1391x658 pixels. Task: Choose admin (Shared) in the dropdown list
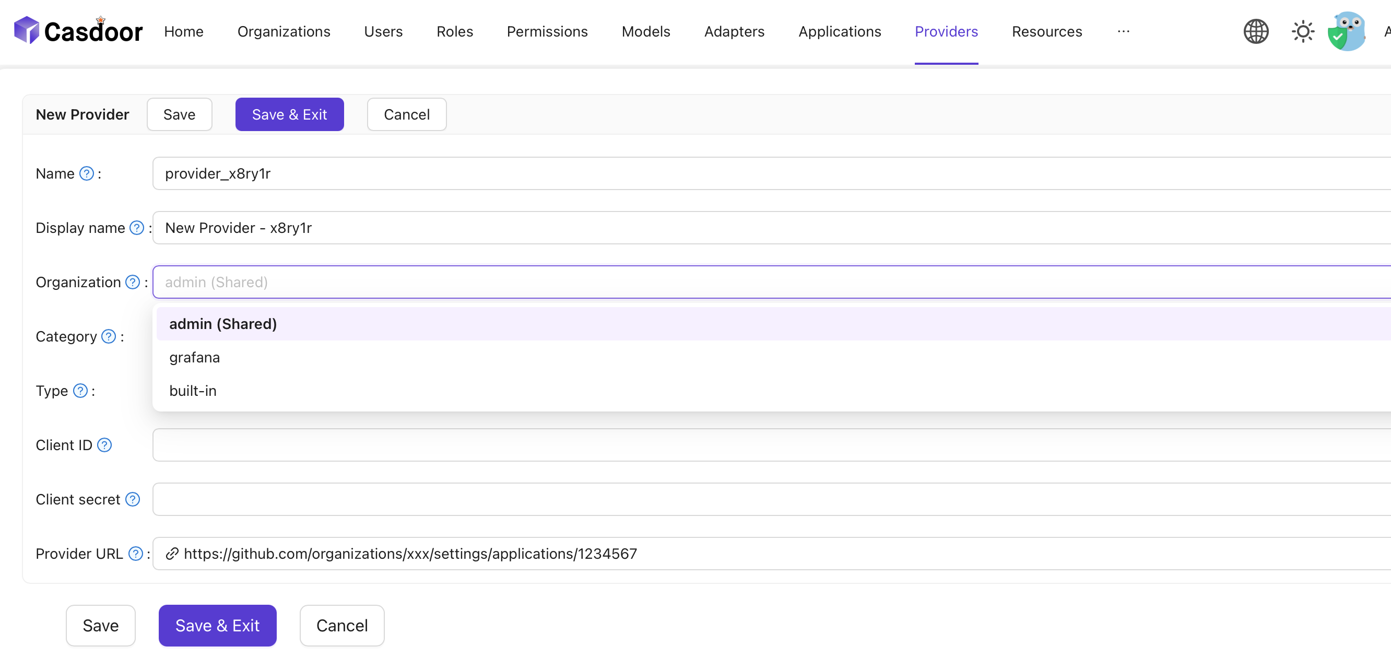[x=222, y=324]
